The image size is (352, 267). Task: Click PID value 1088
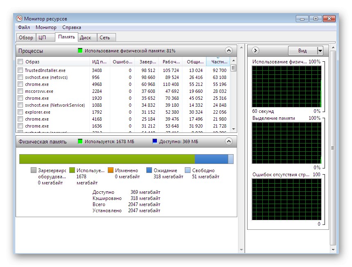pos(97,105)
